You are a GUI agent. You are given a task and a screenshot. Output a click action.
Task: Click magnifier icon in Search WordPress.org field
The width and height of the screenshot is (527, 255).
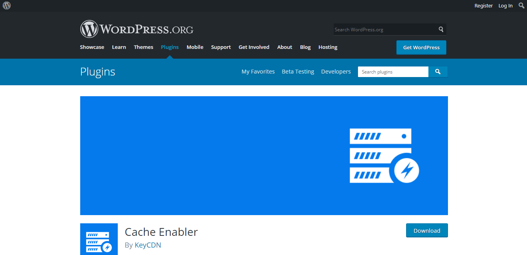point(441,29)
